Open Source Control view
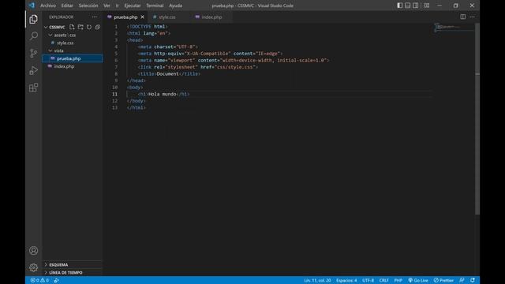 point(33,53)
